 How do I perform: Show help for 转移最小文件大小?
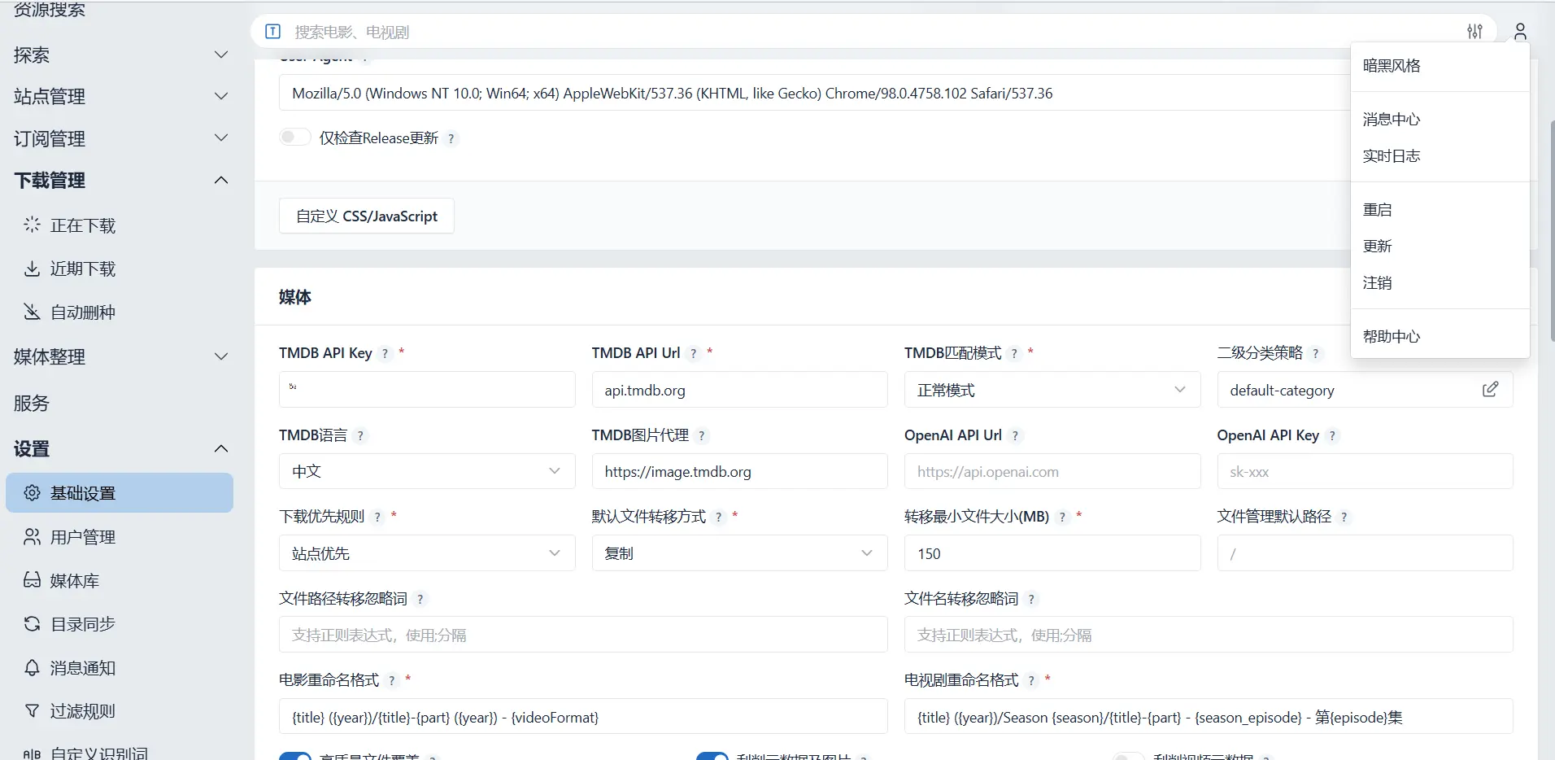pos(1062,517)
